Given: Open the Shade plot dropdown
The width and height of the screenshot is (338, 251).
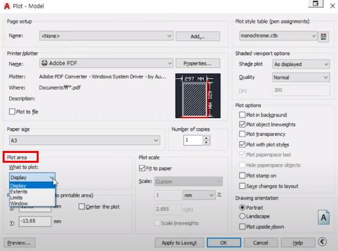Looking at the screenshot, I should pyautogui.click(x=301, y=64).
